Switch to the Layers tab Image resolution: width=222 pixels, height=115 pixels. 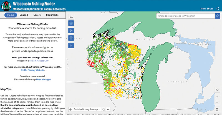click(37, 15)
